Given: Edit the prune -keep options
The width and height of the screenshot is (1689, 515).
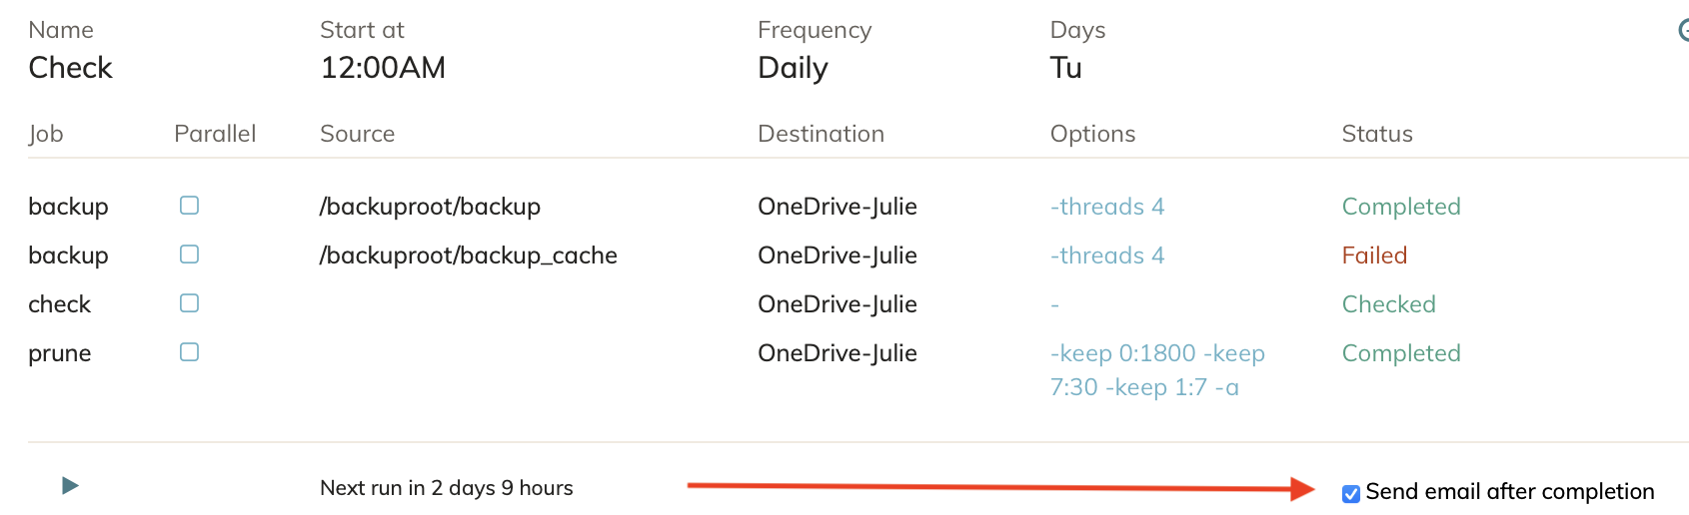Looking at the screenshot, I should pos(1157,370).
